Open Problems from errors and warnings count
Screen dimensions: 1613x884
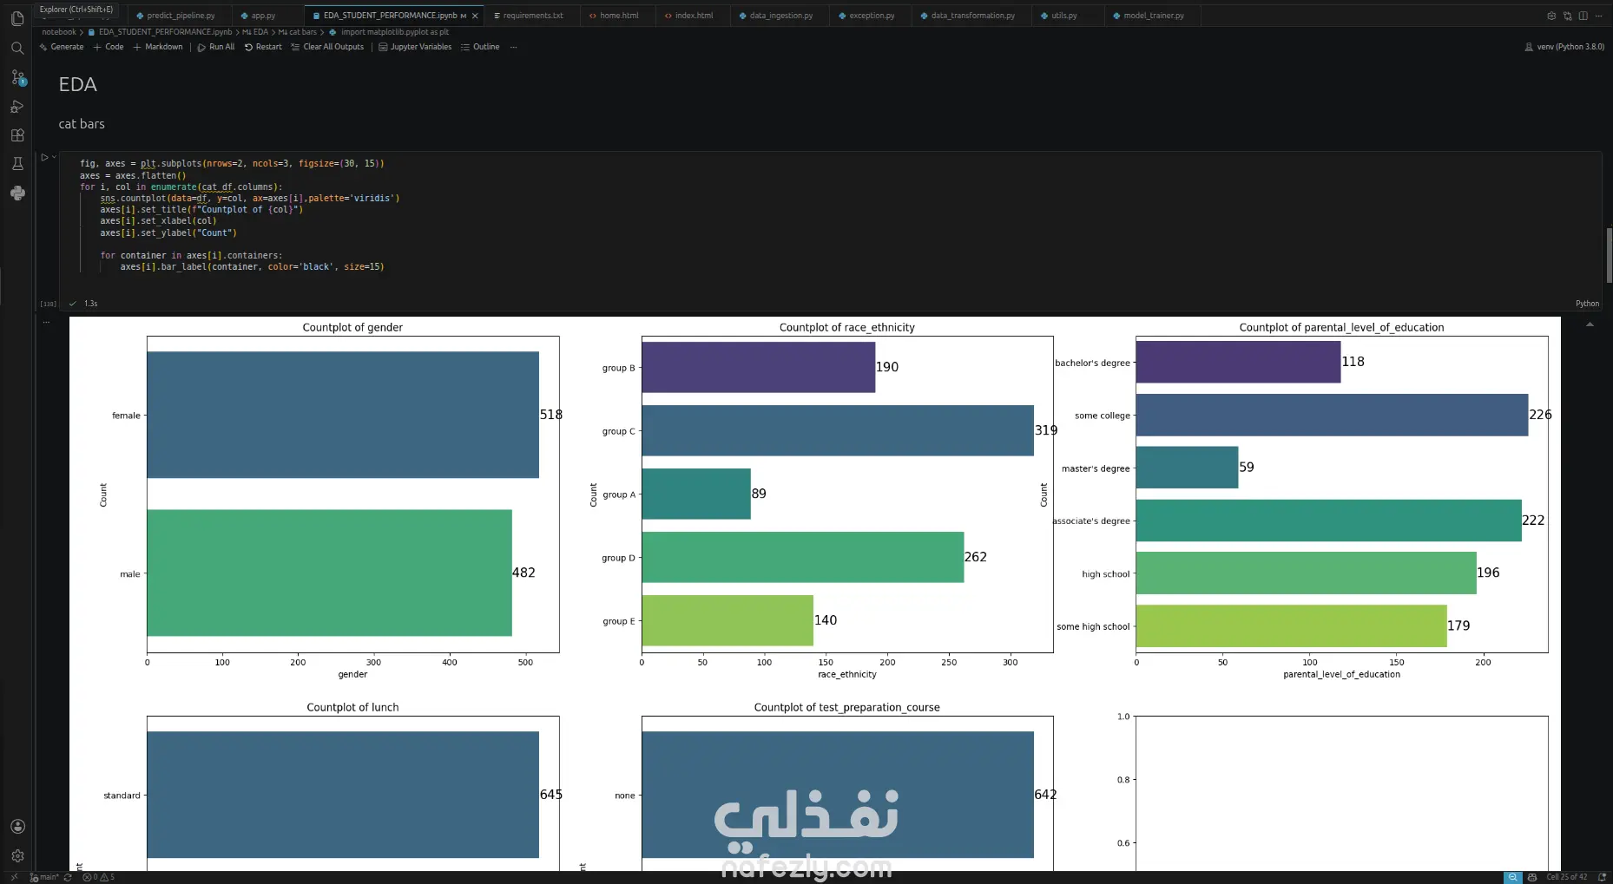pyautogui.click(x=98, y=877)
